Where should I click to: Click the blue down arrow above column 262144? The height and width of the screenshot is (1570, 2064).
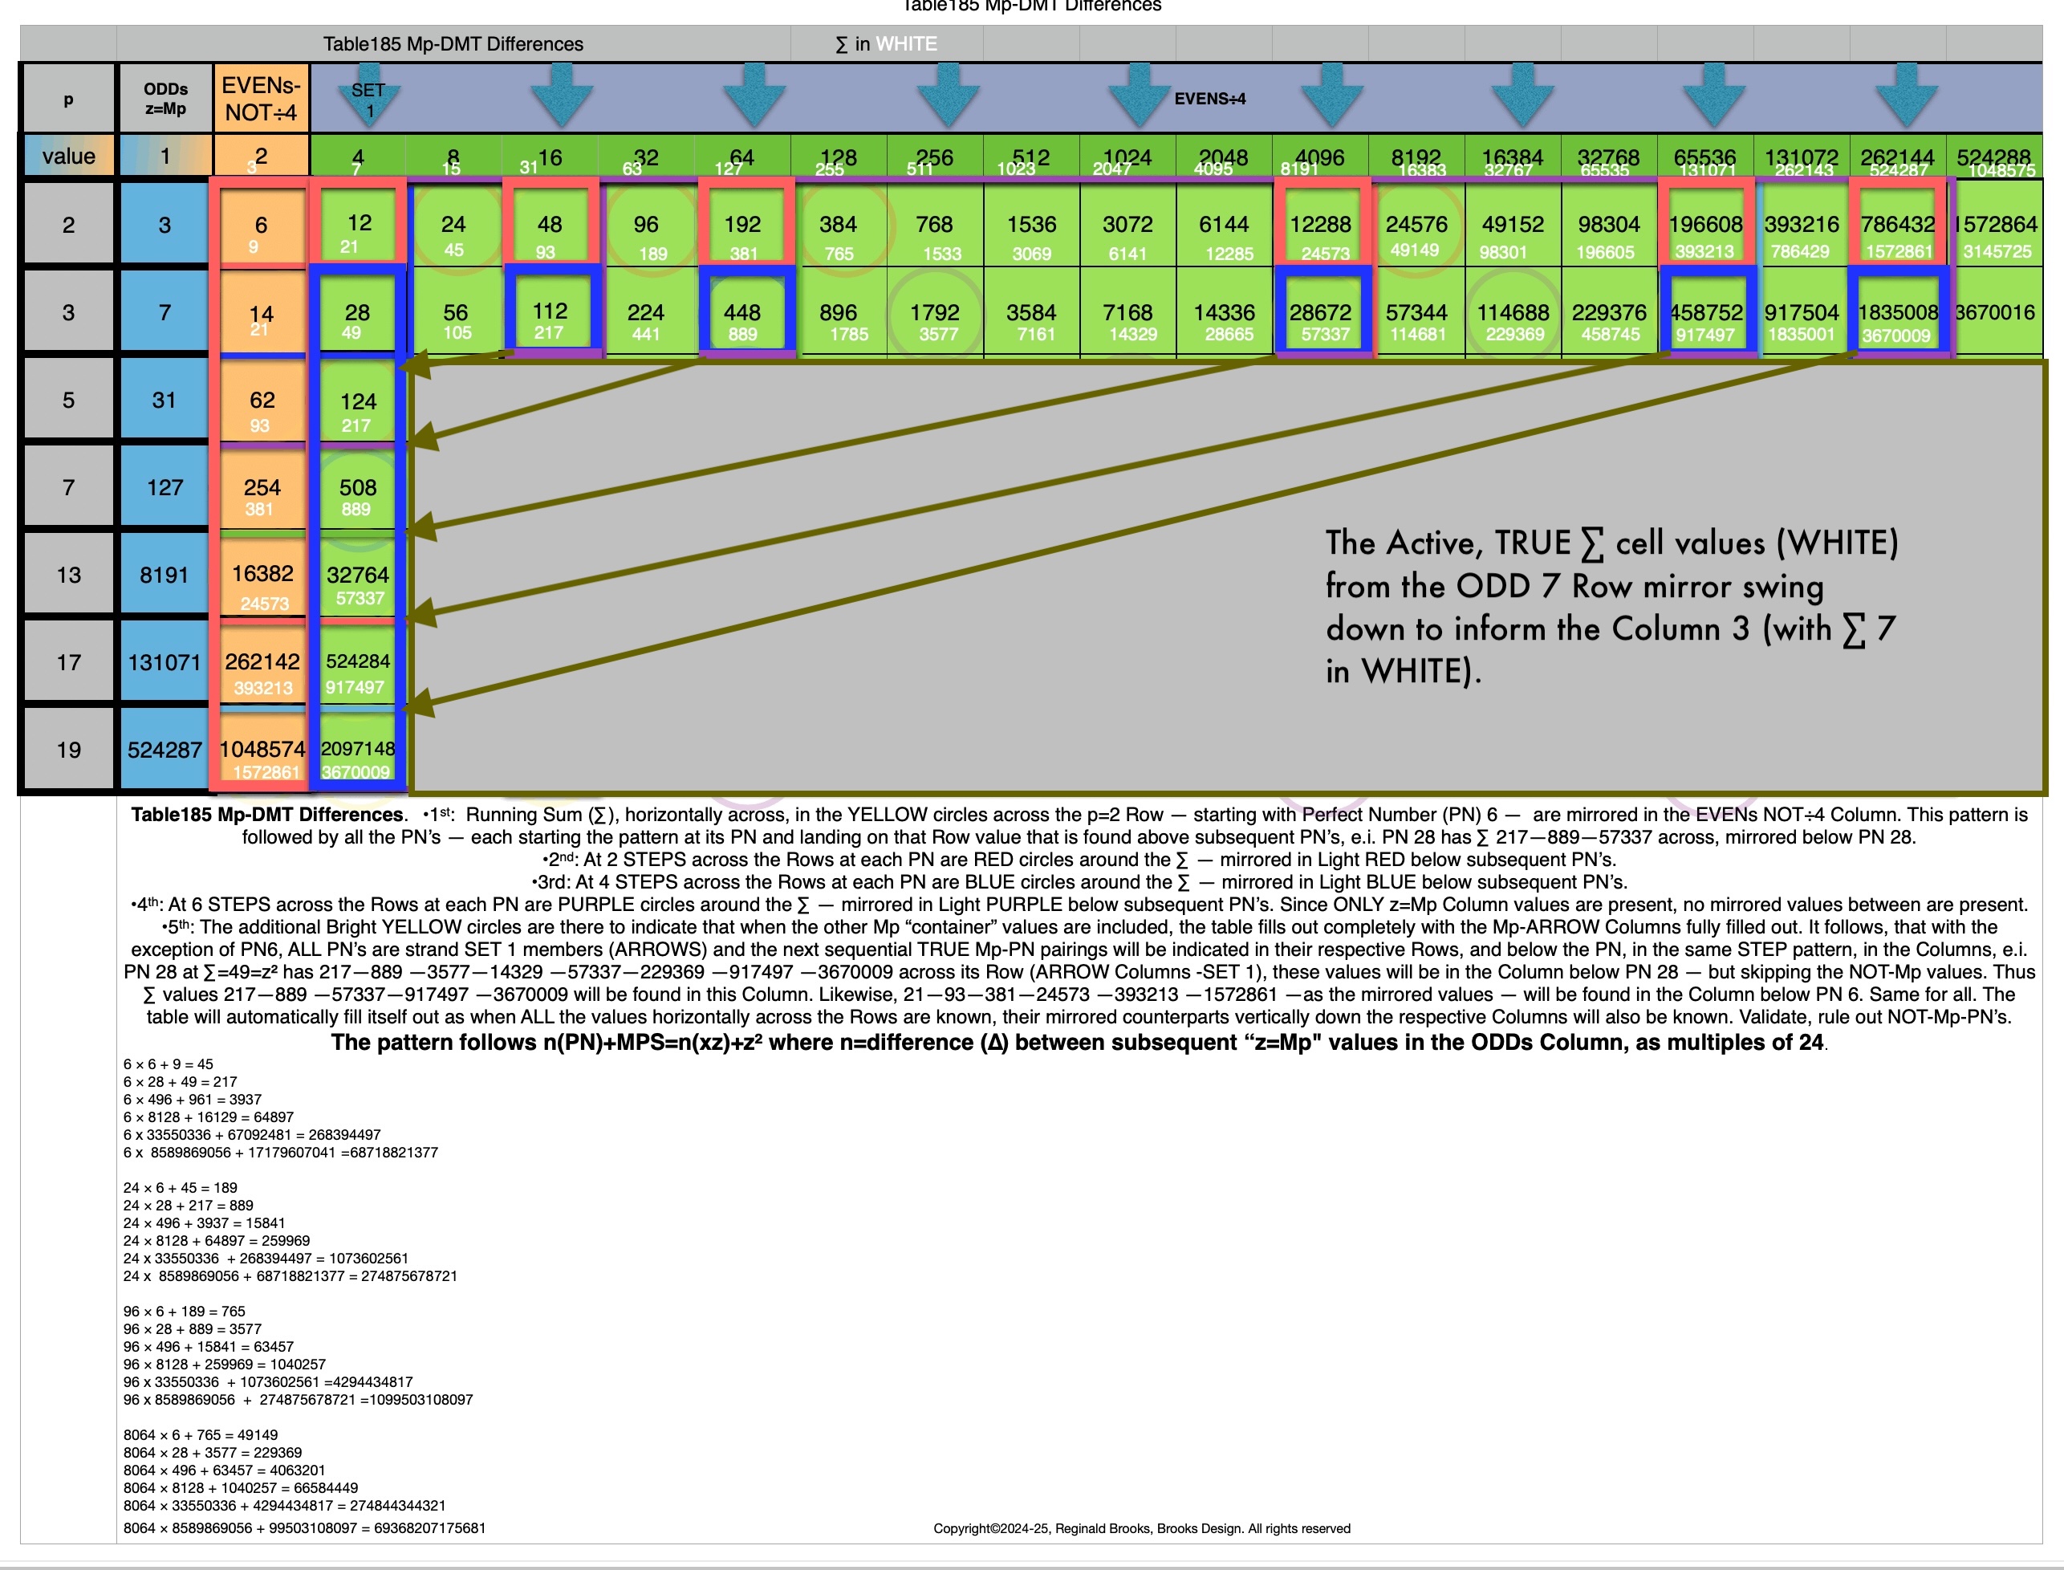click(x=1907, y=96)
